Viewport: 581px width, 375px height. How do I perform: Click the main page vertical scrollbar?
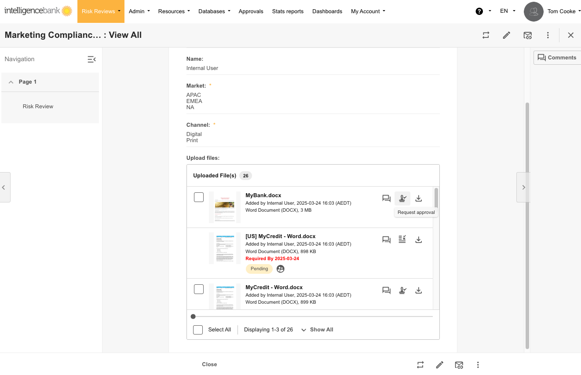click(x=527, y=226)
